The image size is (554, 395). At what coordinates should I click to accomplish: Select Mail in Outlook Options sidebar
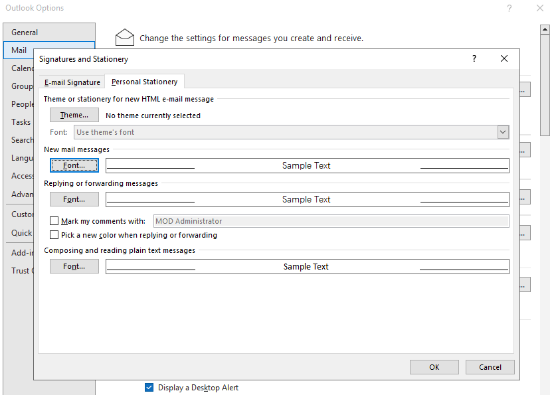click(19, 50)
